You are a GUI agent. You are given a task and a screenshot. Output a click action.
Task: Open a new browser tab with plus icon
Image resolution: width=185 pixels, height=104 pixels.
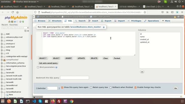pos(168,7)
